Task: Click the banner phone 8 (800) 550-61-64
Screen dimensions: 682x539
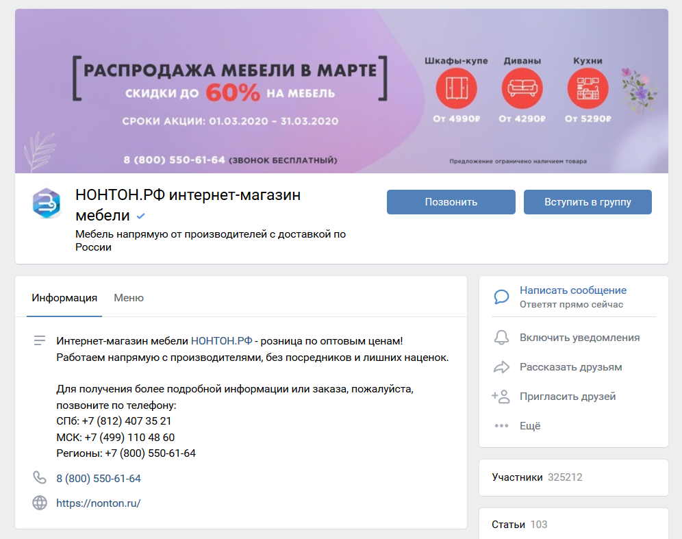Action: pos(174,160)
